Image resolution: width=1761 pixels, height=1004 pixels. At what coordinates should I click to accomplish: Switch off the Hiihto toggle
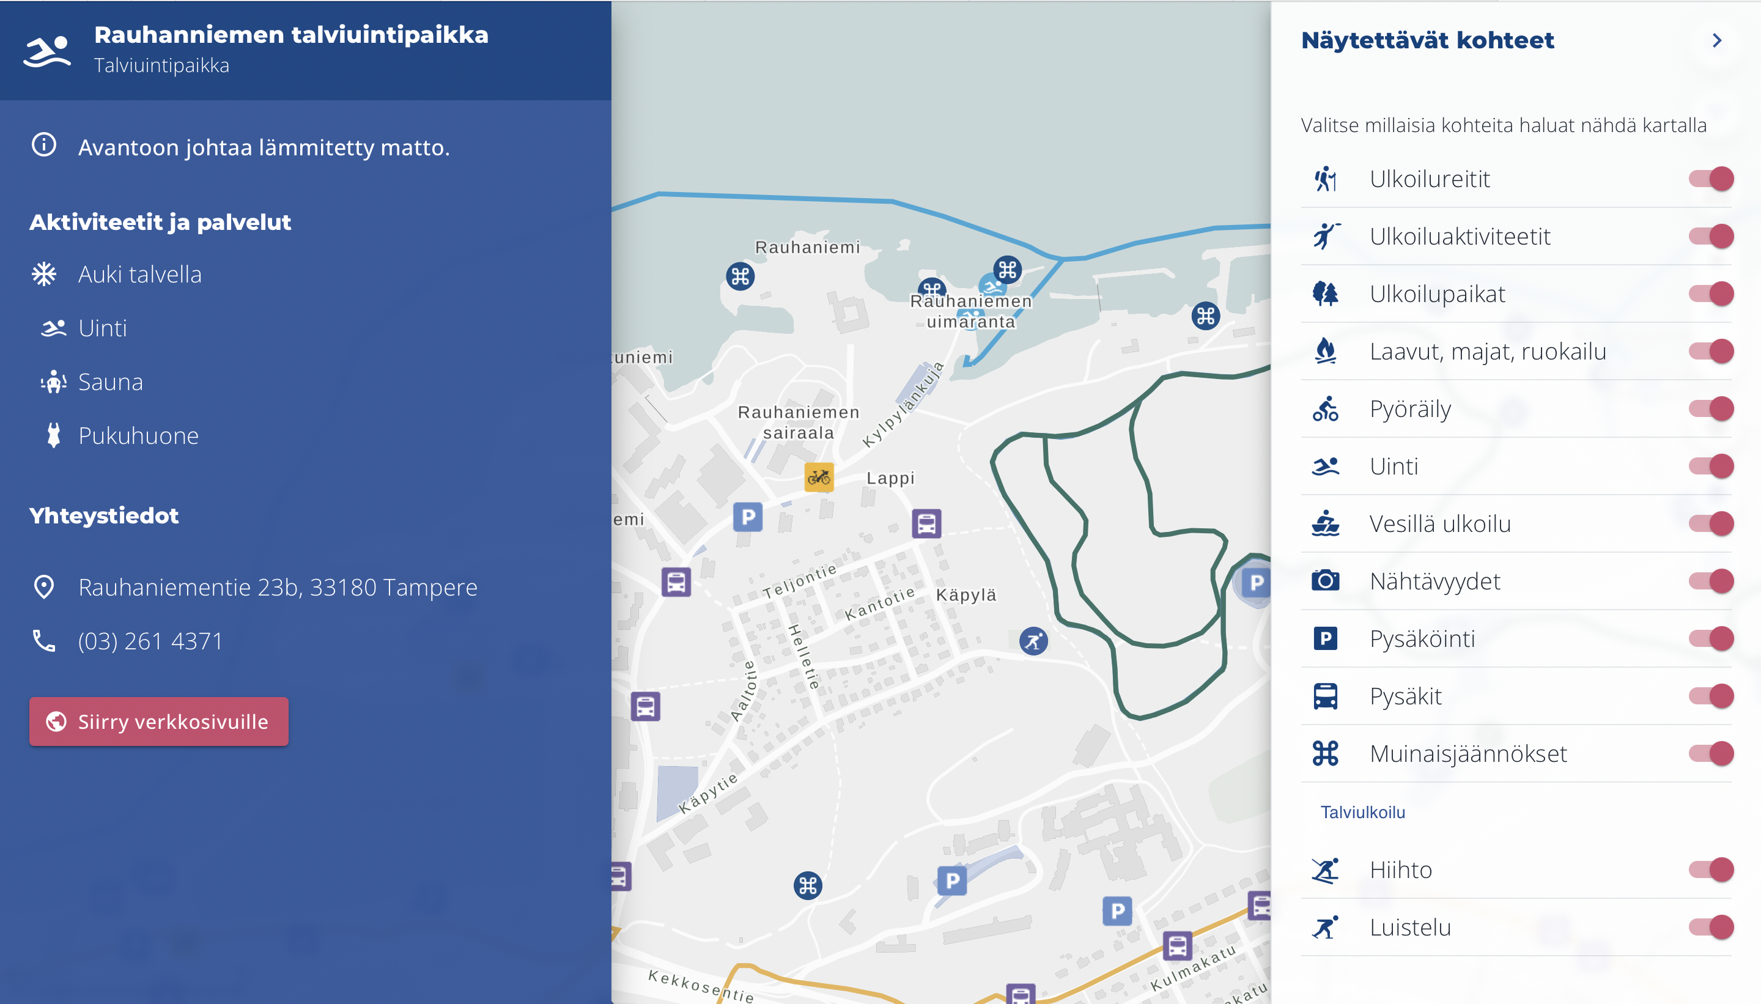click(1711, 869)
